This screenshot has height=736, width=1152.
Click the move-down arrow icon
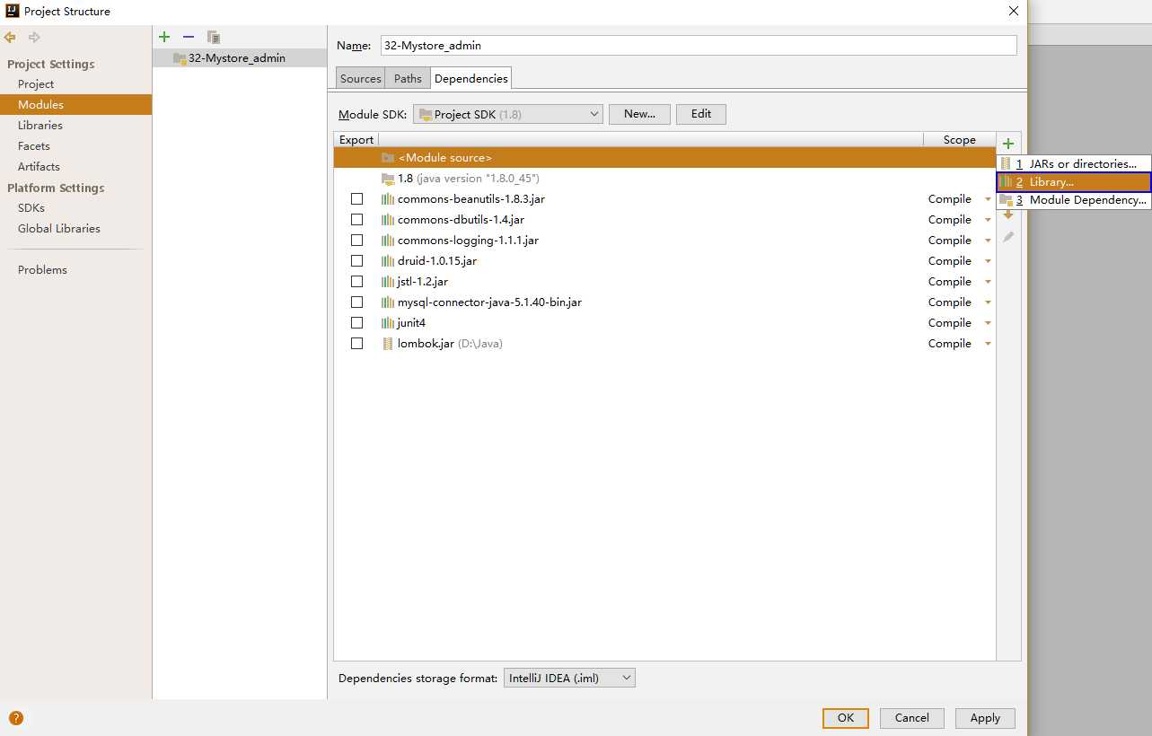pyautogui.click(x=1008, y=215)
